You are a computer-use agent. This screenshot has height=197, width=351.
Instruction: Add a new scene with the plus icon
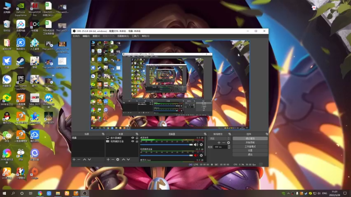pyautogui.click(x=74, y=159)
